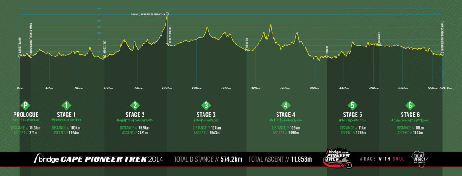
Task: Choose the Stage 4 diamond badge
Action: click(286, 105)
